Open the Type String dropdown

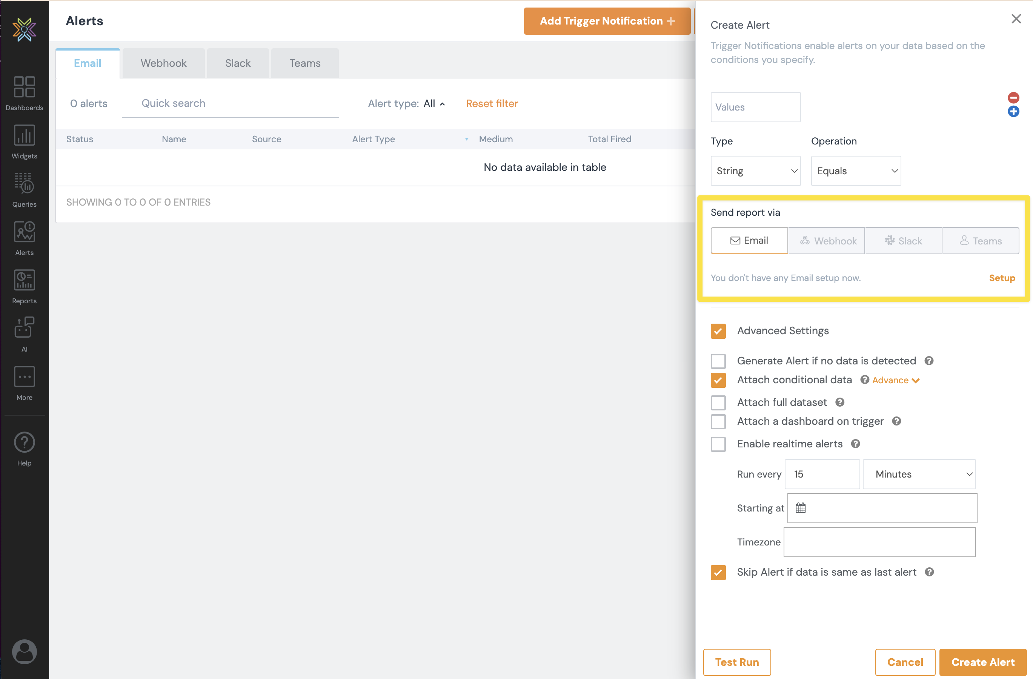[755, 171]
